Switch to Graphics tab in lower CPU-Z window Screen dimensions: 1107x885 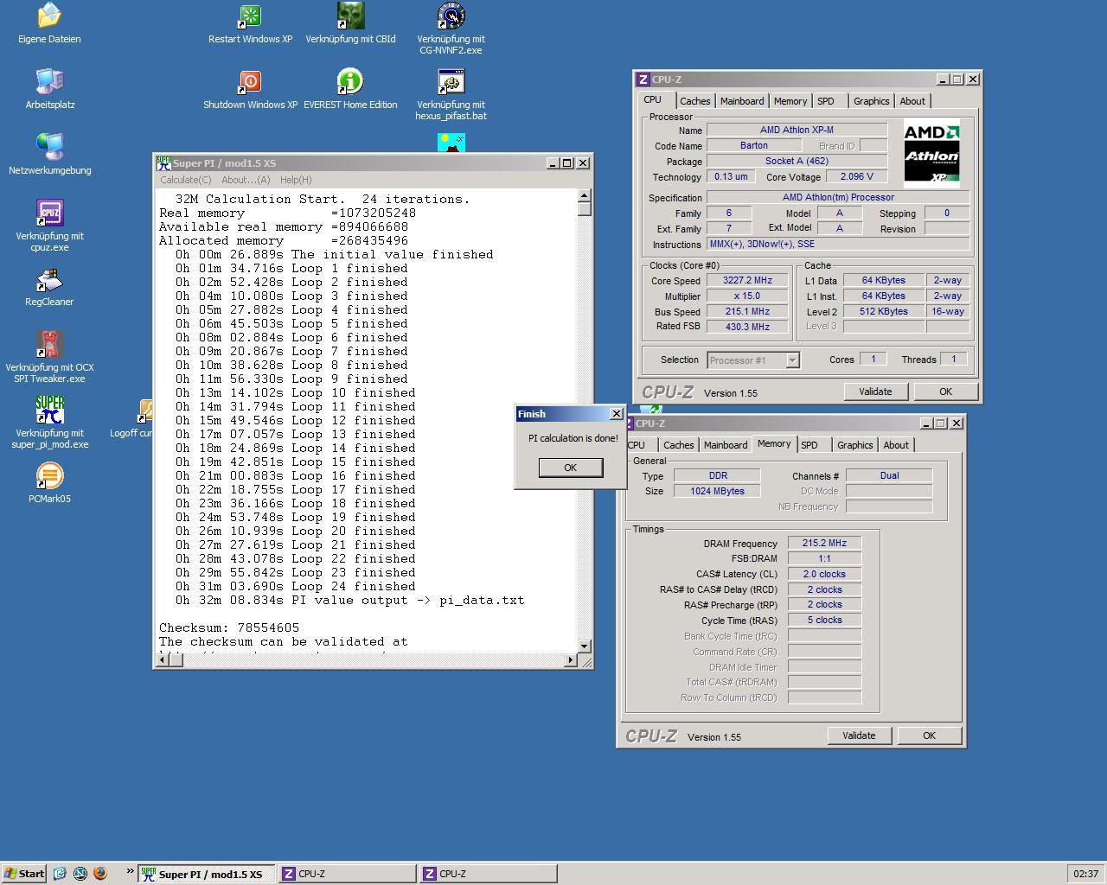[x=854, y=445]
